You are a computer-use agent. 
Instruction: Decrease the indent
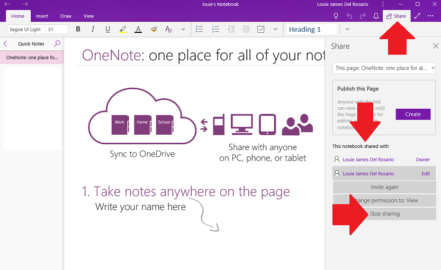231,29
